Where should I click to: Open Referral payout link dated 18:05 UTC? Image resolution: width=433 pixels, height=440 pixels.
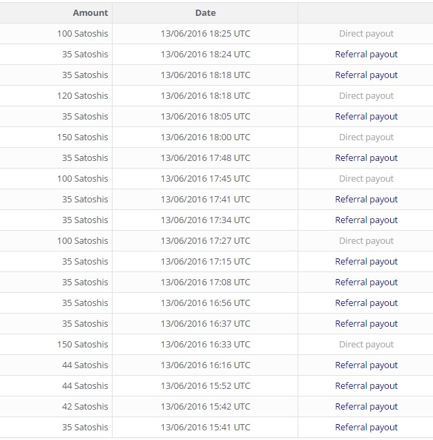point(366,116)
